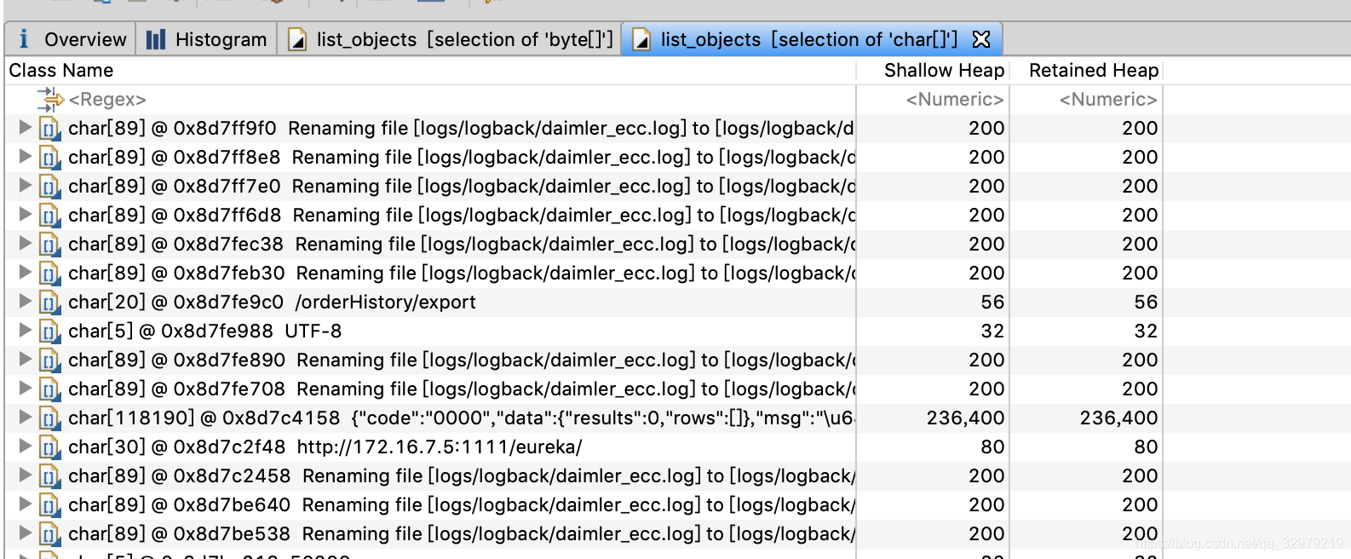Click the array icon for char[89] @ 0x8d7fe890
The height and width of the screenshot is (559, 1351).
(50, 360)
